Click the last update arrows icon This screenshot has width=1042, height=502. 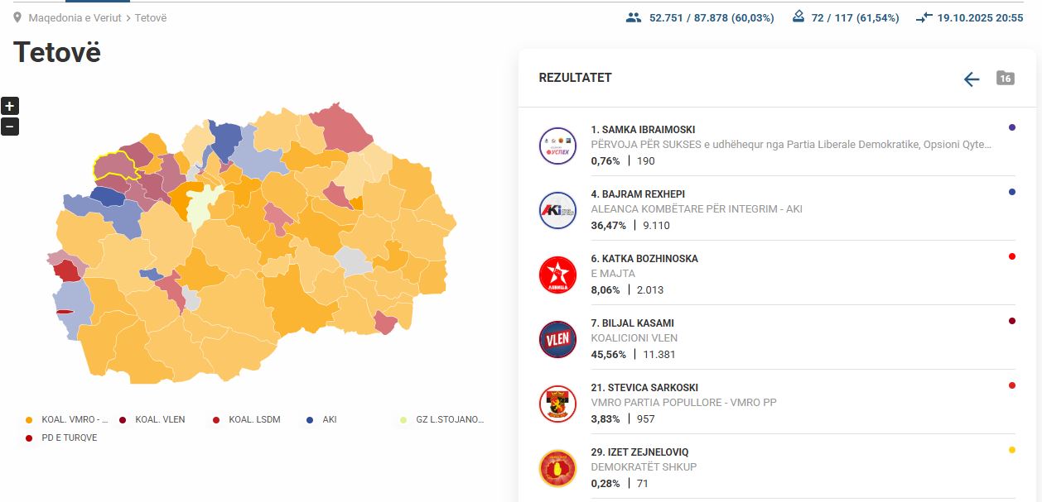click(924, 17)
